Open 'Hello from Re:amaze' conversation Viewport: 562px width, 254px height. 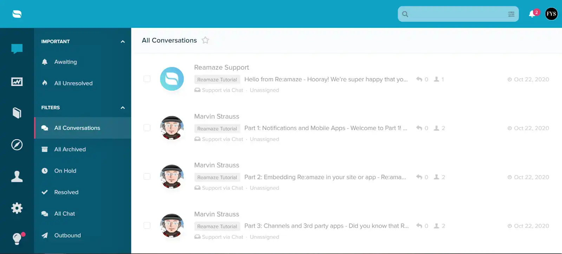(326, 79)
